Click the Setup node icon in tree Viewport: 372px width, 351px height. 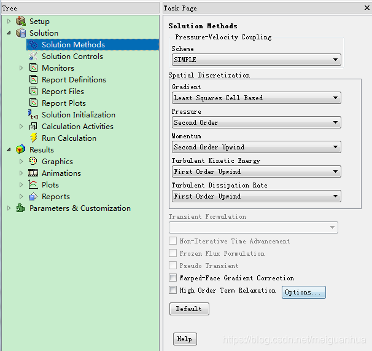pos(21,22)
